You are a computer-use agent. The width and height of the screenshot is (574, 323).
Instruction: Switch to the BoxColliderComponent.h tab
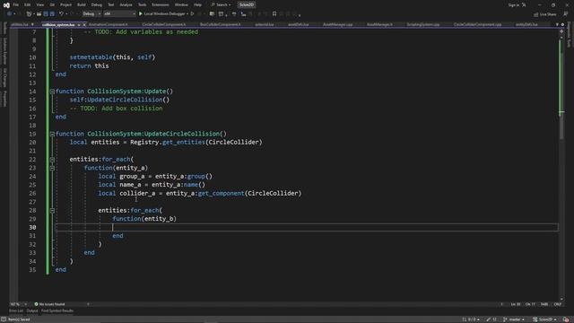221,24
